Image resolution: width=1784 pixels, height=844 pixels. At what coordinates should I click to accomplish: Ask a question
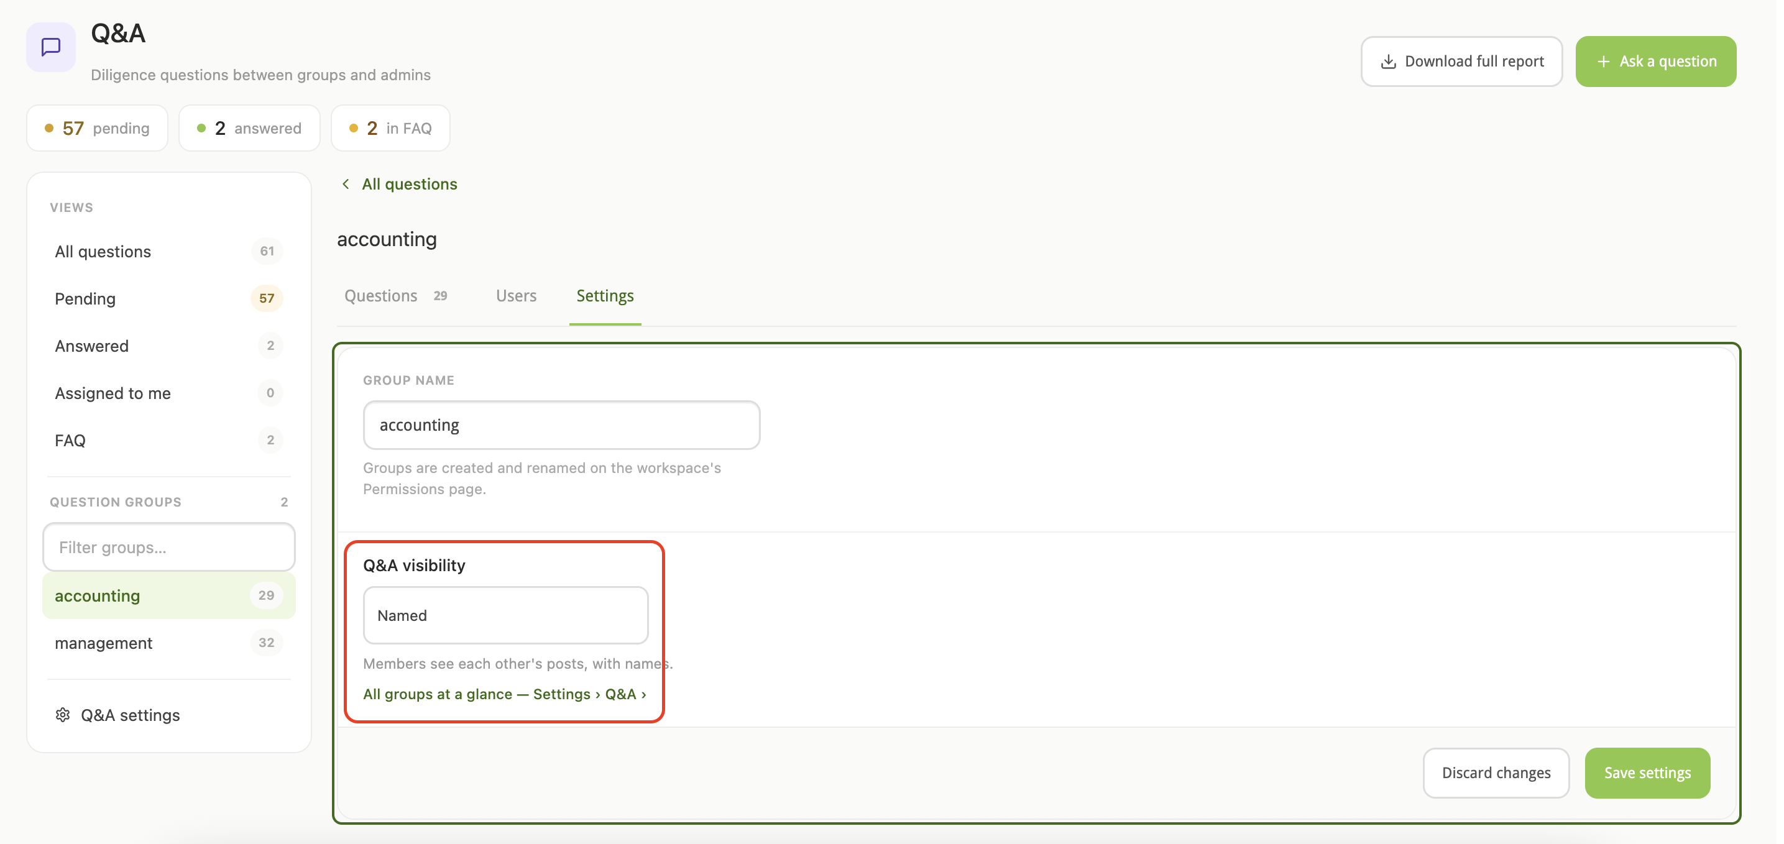point(1655,62)
